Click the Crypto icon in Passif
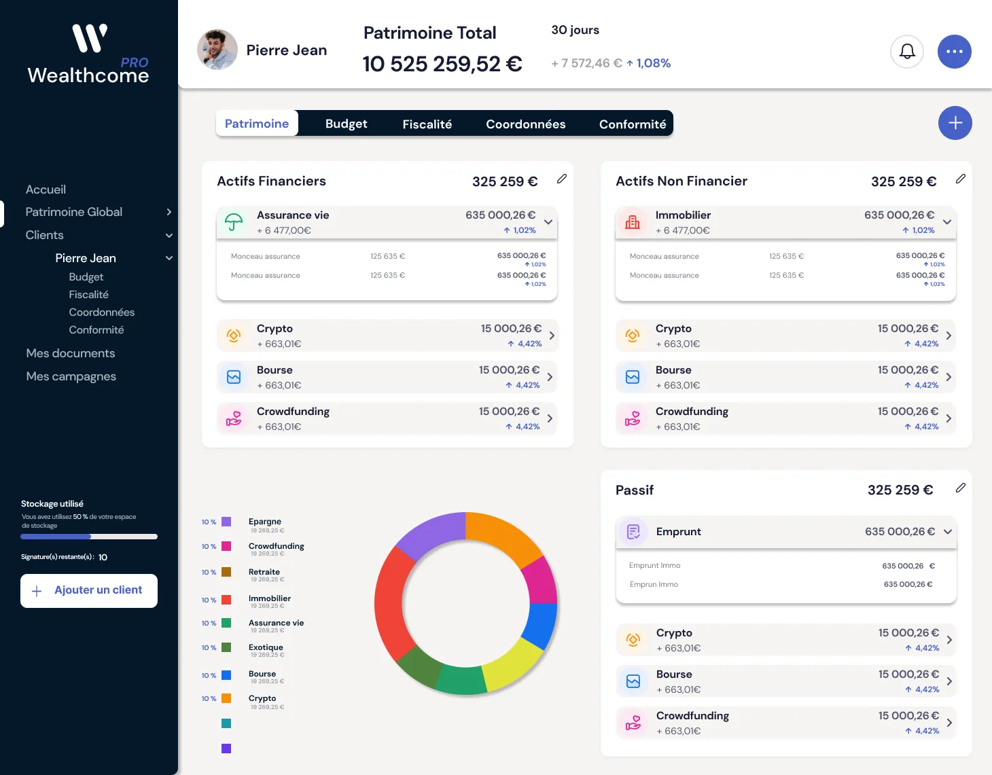 pos(633,640)
